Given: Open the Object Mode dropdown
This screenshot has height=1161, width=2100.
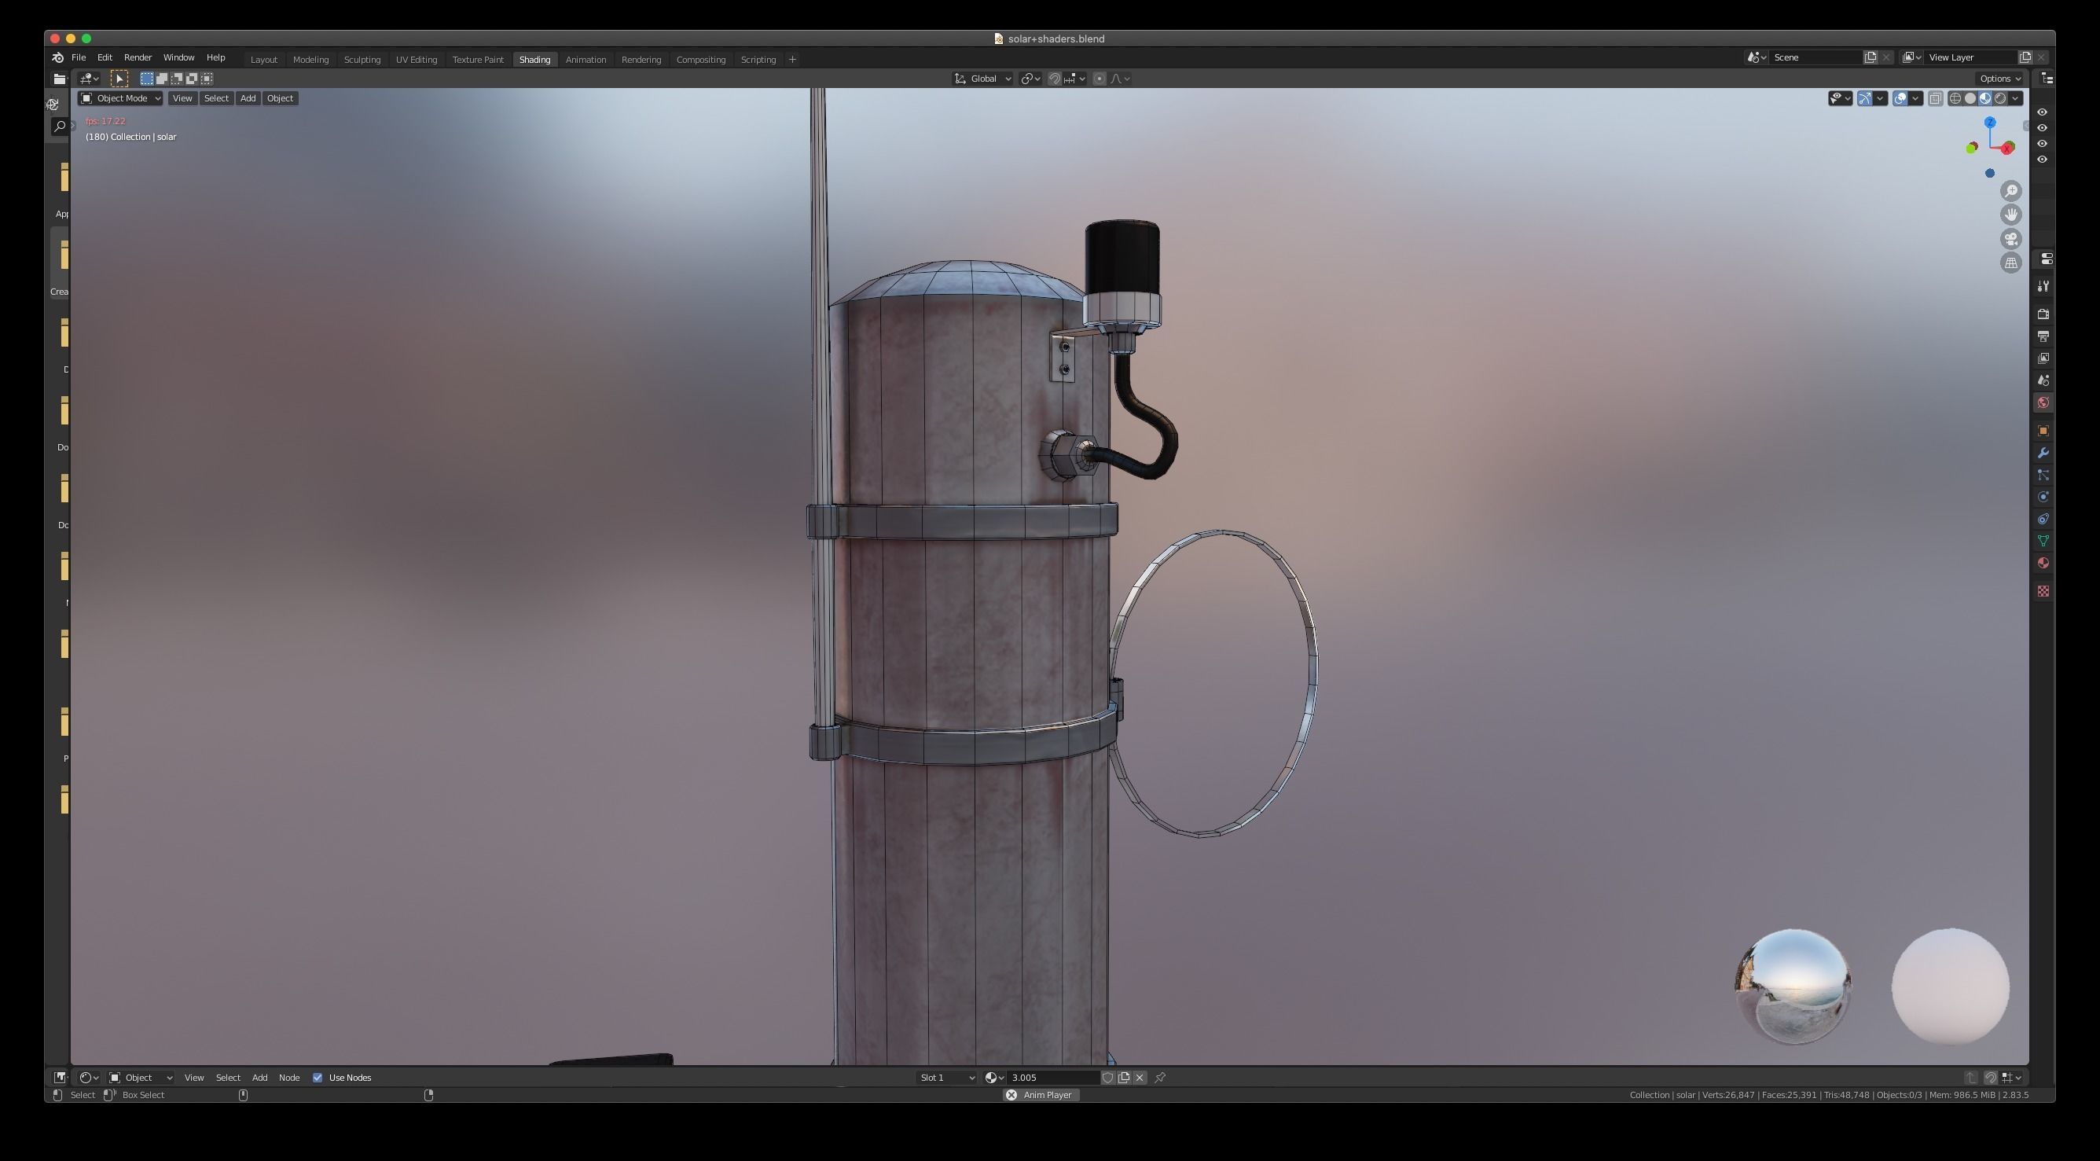Looking at the screenshot, I should 121,99.
